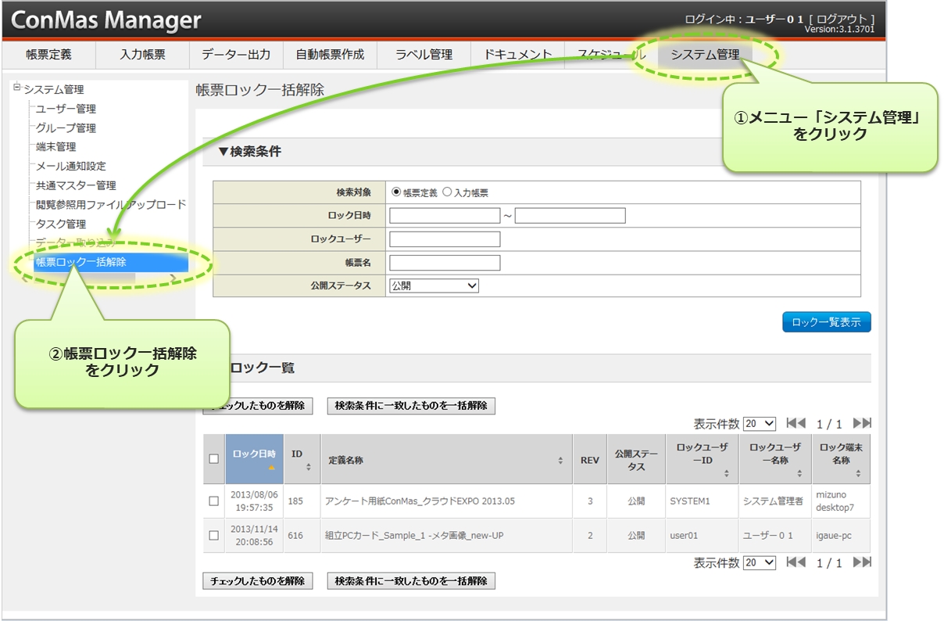Click sort arrows in 定義名称 header
944x621 pixels.
click(x=560, y=461)
